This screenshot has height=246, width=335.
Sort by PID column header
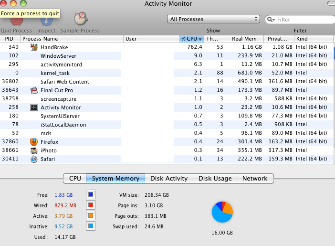click(10, 39)
